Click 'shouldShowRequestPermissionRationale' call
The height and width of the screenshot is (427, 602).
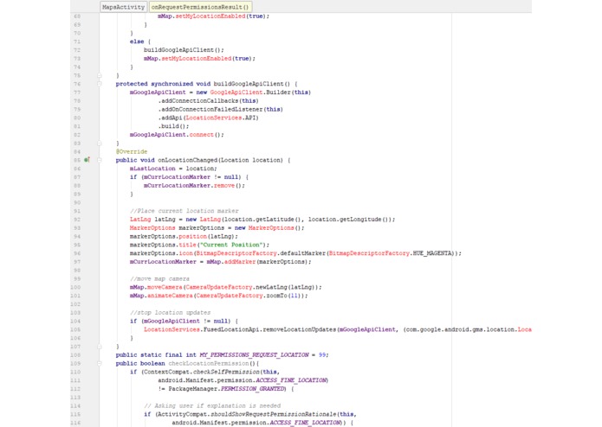tap(273, 414)
